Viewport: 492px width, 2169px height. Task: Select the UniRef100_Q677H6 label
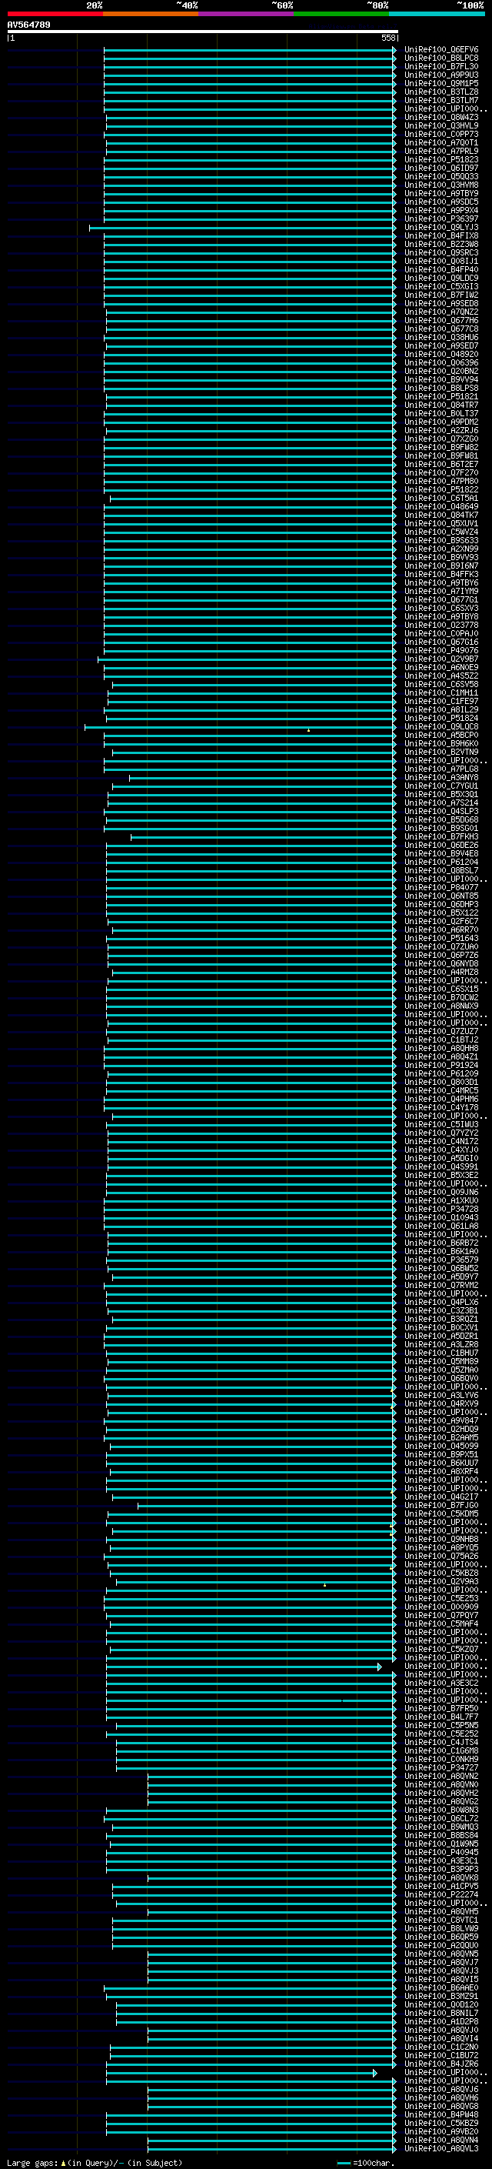pyautogui.click(x=440, y=320)
